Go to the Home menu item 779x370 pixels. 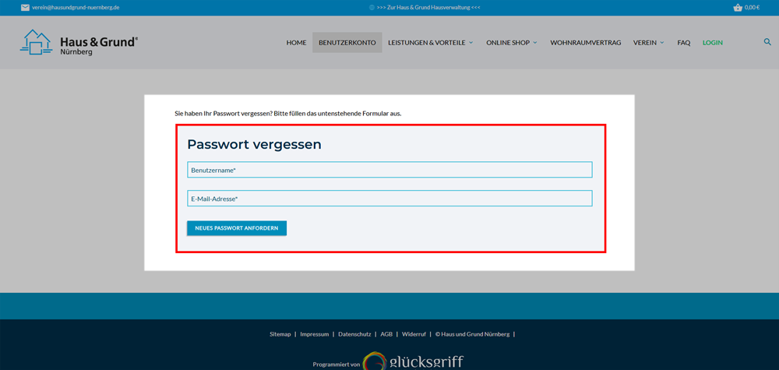pos(296,43)
